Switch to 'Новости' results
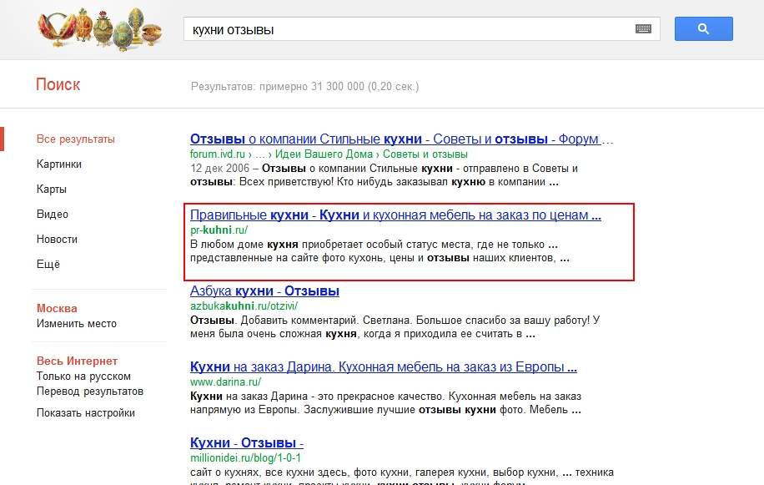This screenshot has height=485, width=764. pos(57,240)
